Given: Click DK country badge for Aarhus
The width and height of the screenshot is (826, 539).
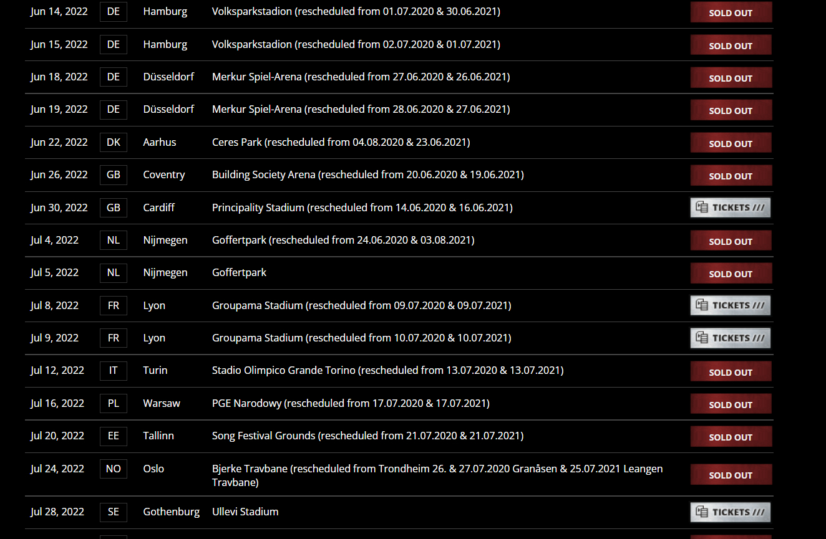Looking at the screenshot, I should coord(114,142).
